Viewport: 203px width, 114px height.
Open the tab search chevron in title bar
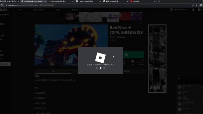[193, 1]
